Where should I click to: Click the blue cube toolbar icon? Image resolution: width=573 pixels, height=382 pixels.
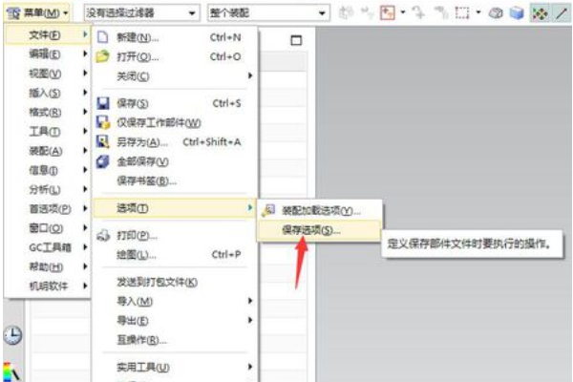517,13
